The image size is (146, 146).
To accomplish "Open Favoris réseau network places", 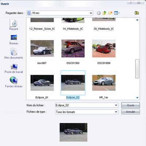I will click(x=14, y=82).
